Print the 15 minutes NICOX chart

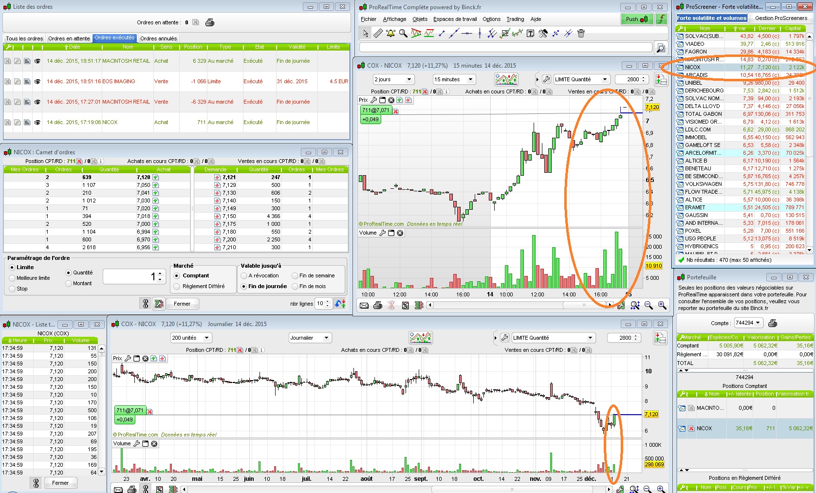pos(378,305)
